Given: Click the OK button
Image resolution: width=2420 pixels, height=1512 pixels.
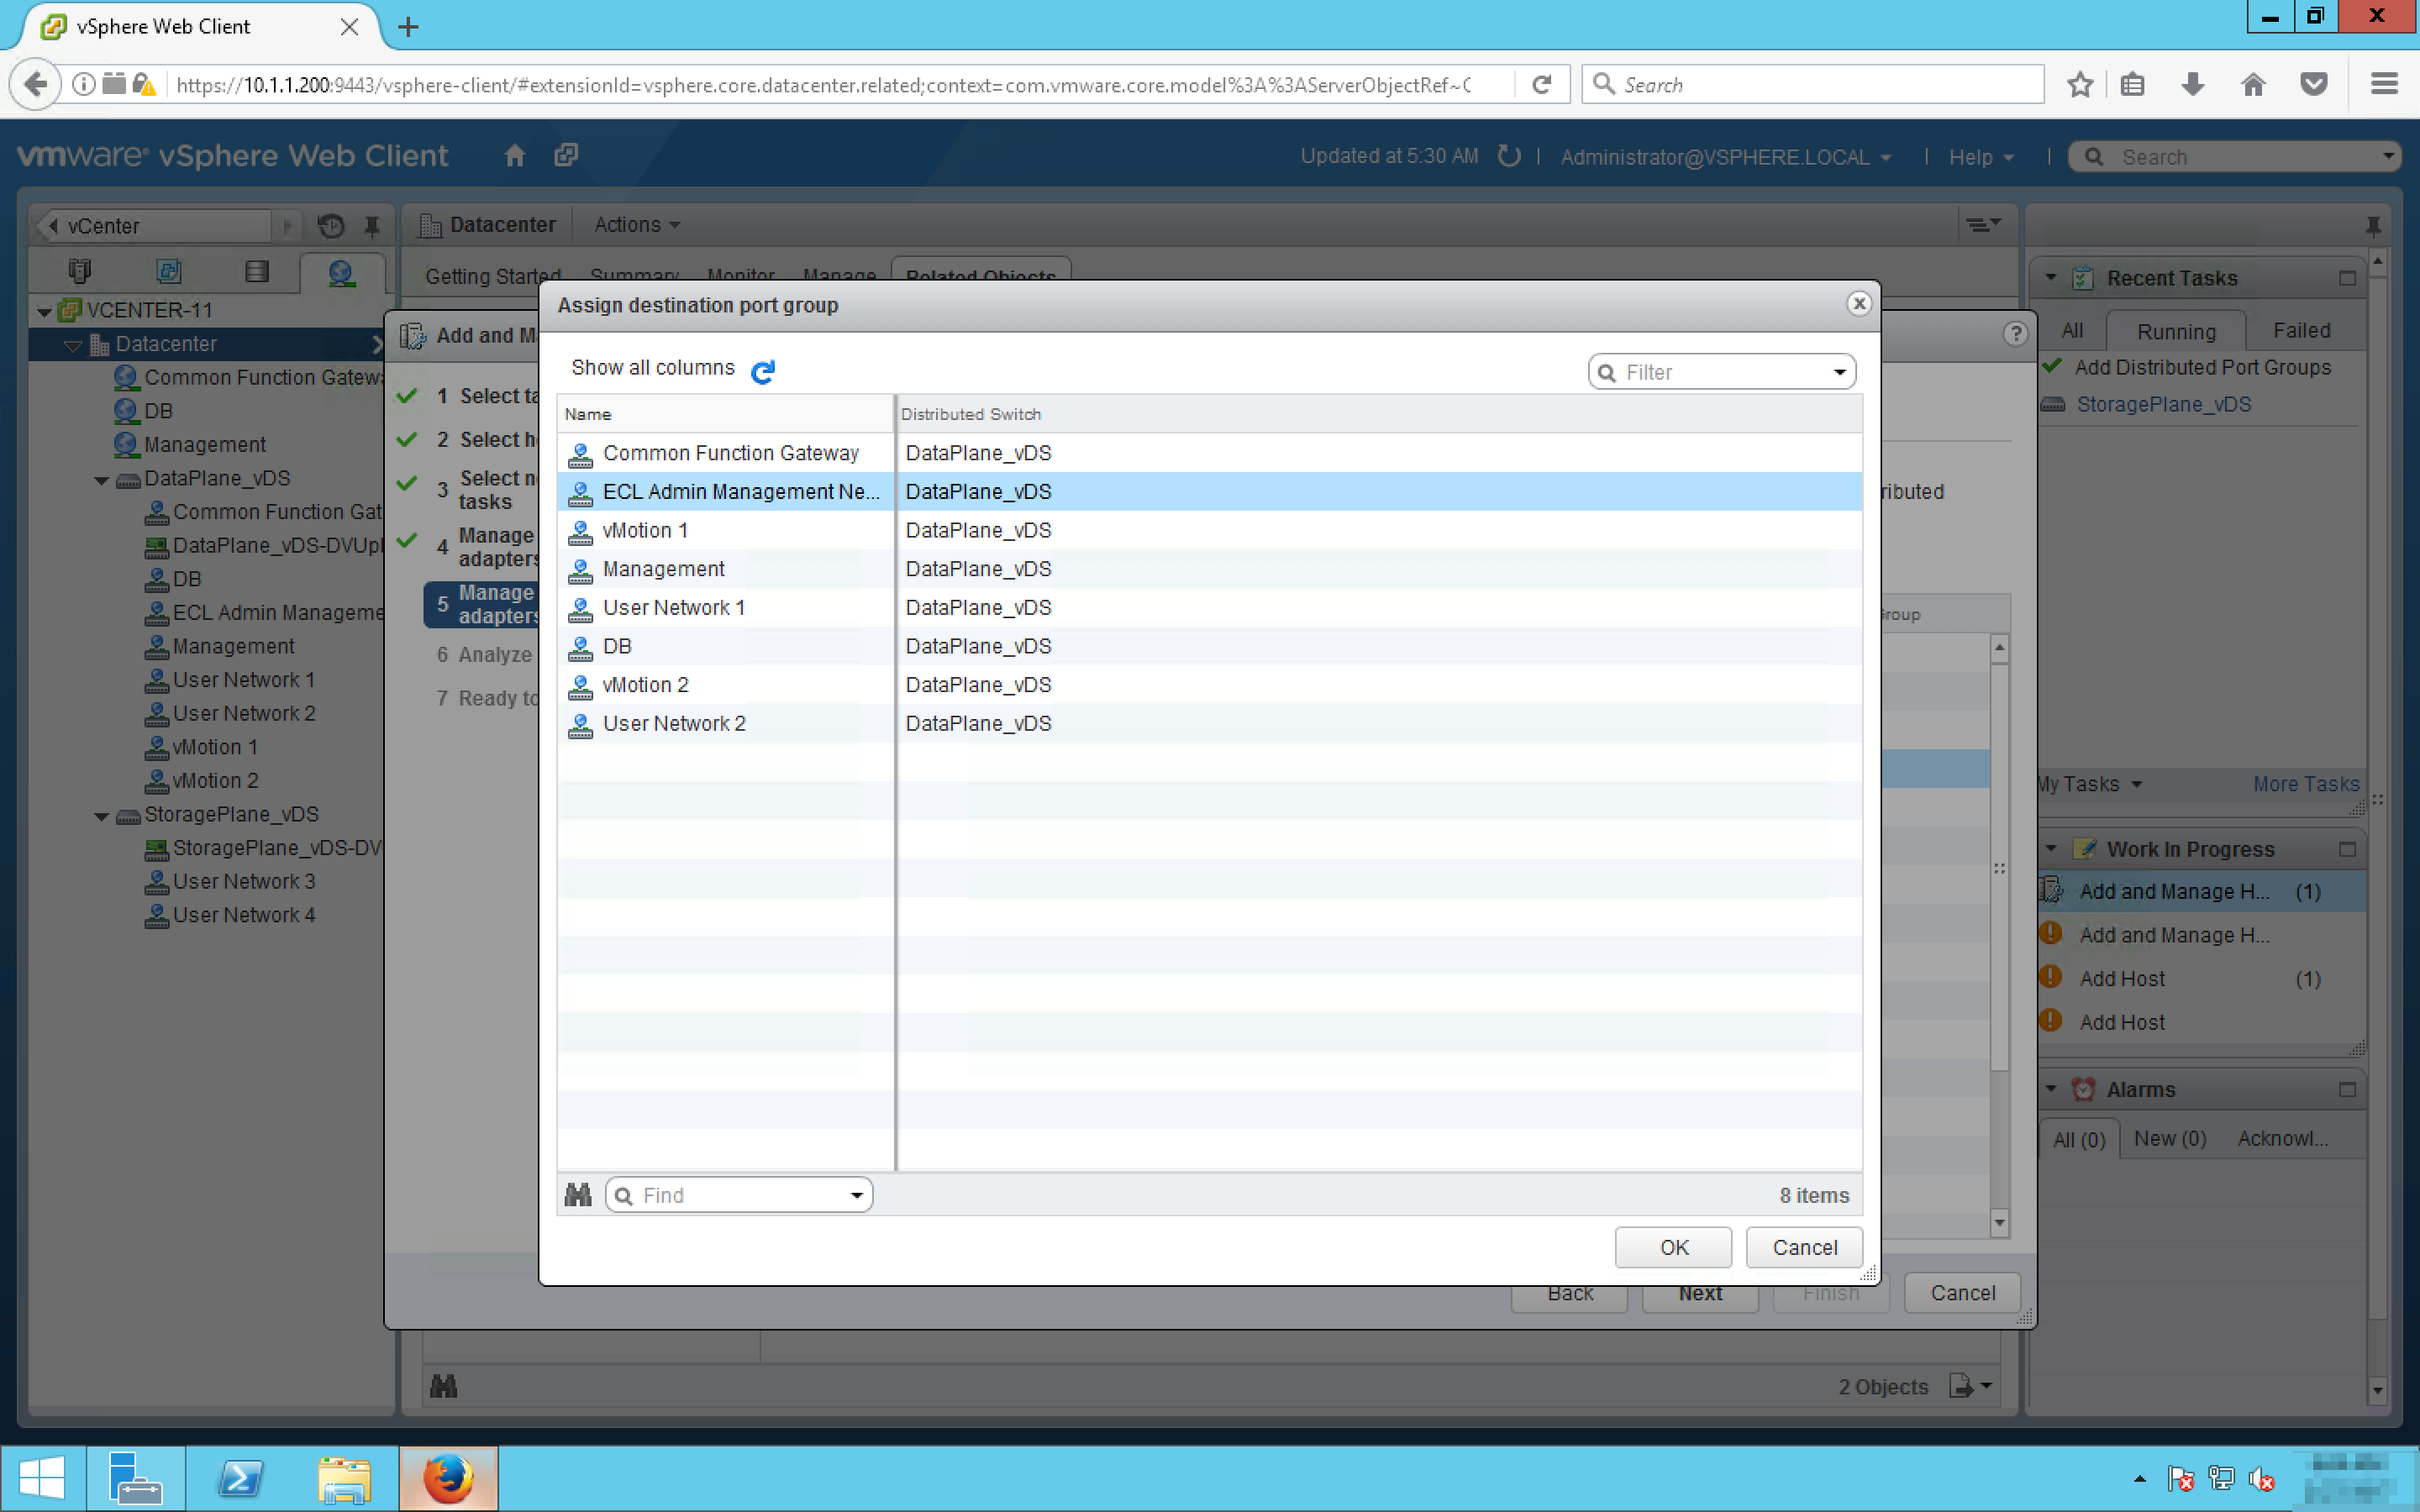Looking at the screenshot, I should coord(1673,1247).
